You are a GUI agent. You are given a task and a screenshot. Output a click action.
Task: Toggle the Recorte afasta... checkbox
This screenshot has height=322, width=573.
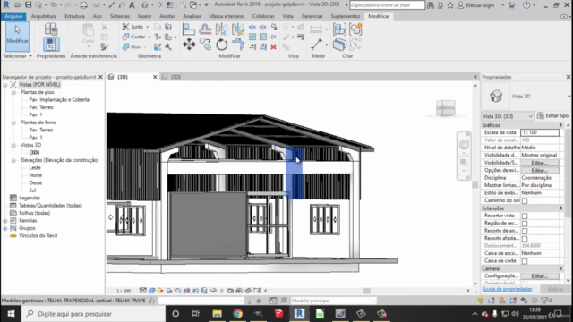[x=525, y=239]
